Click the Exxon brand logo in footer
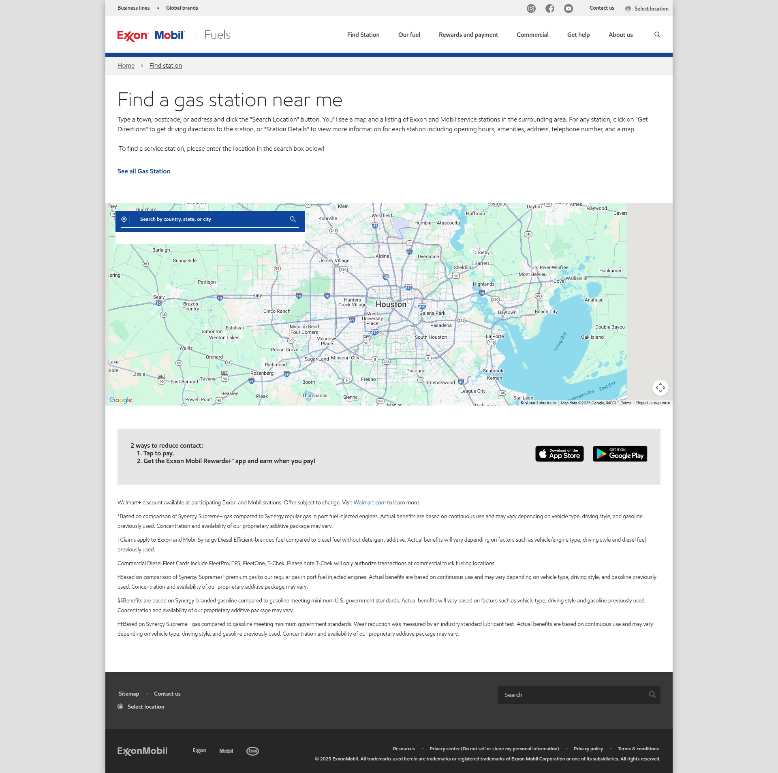Screen dimensions: 778x773 point(199,751)
